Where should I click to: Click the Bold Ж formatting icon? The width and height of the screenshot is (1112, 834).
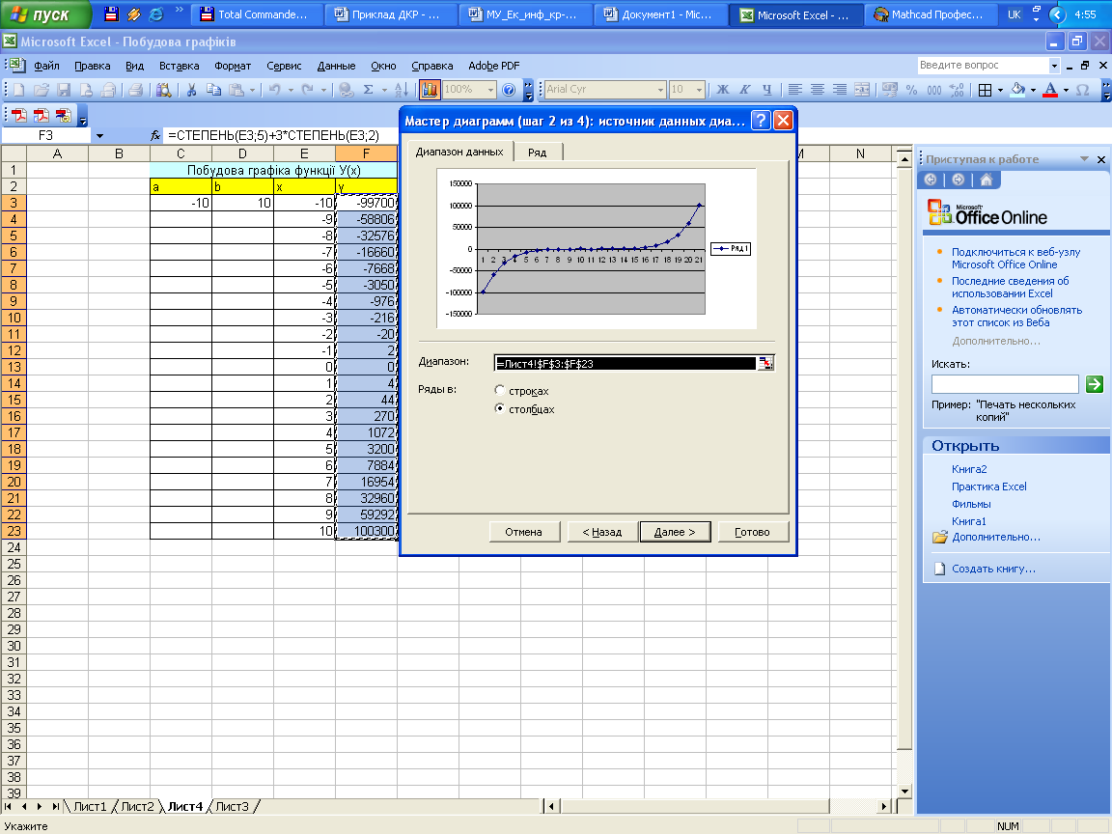[723, 90]
